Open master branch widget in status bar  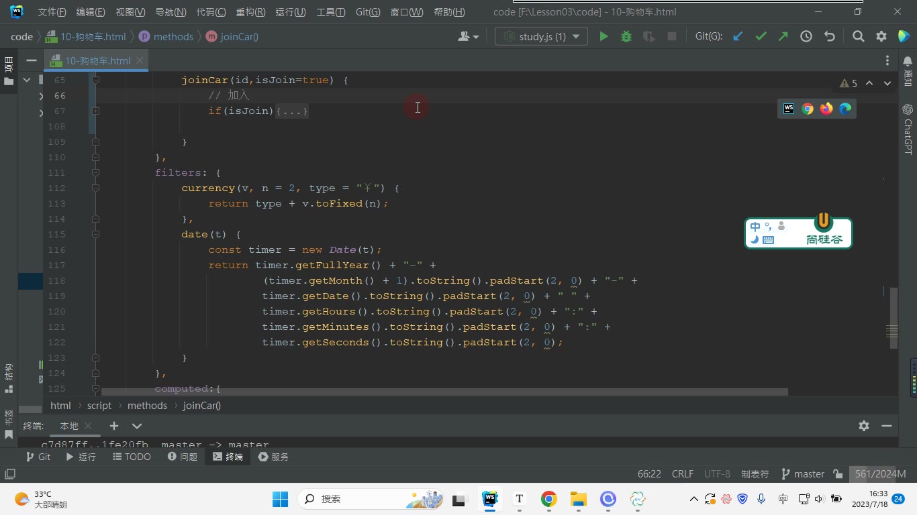click(803, 474)
